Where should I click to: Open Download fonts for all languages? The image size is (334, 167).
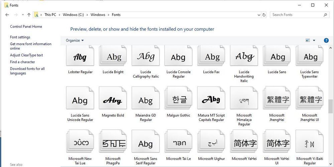pos(27,71)
